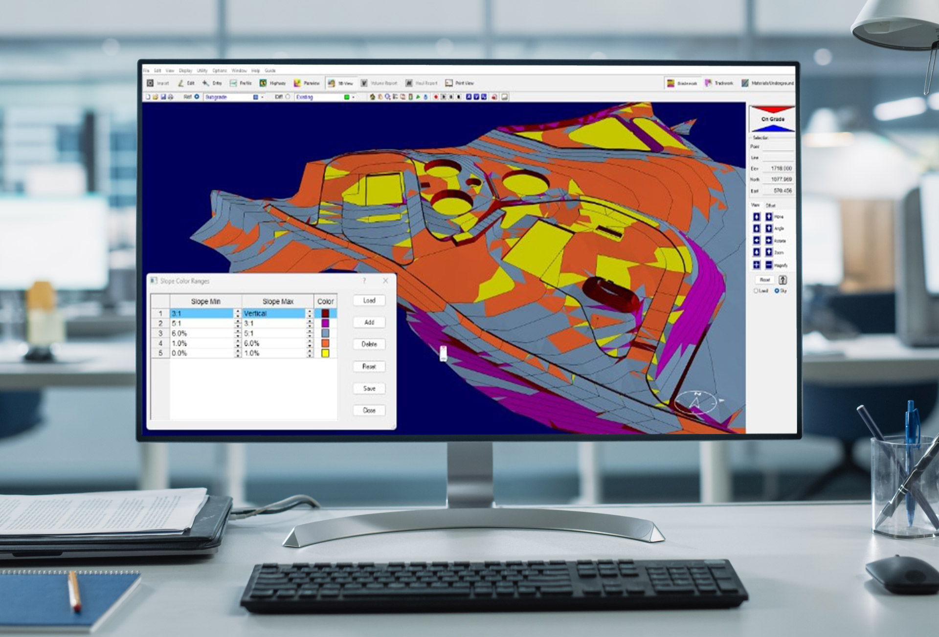Select the Haul Report icon
This screenshot has height=637, width=939.
421,83
